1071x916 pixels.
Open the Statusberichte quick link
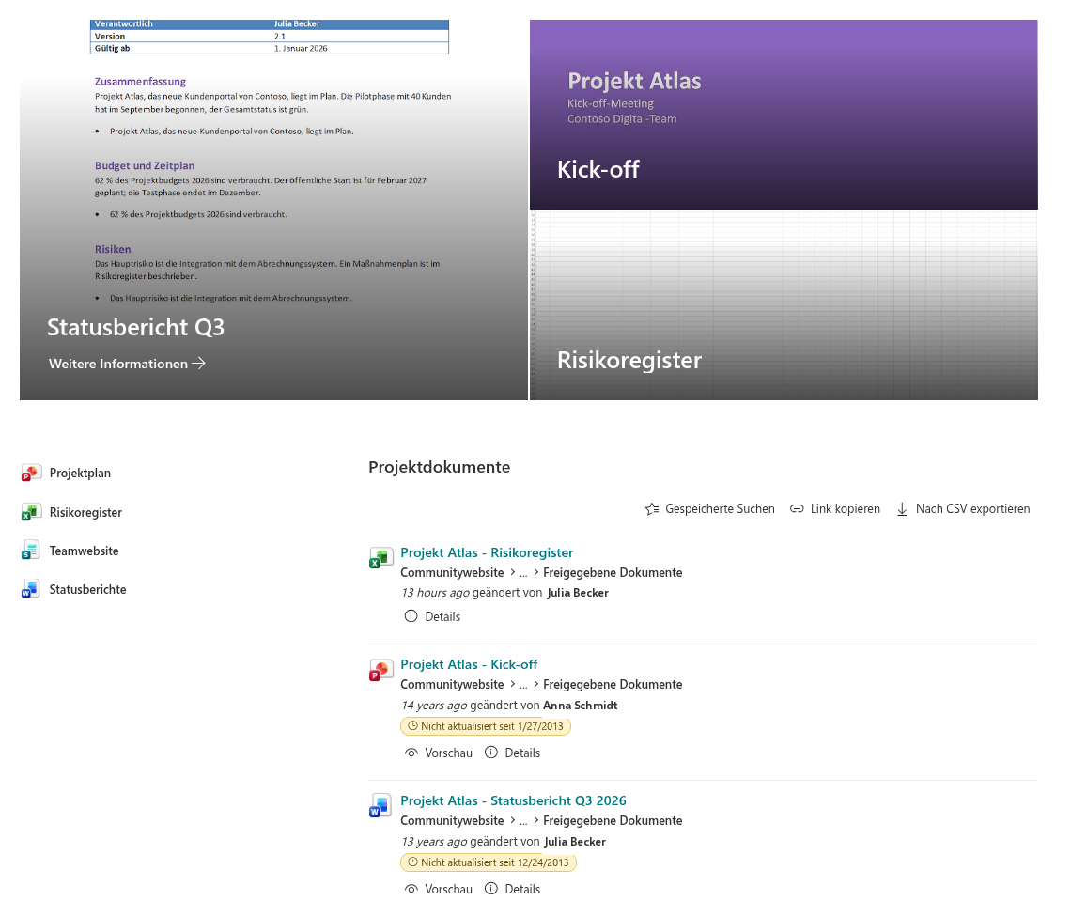87,589
